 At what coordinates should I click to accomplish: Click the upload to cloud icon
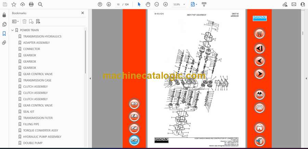(23, 4)
